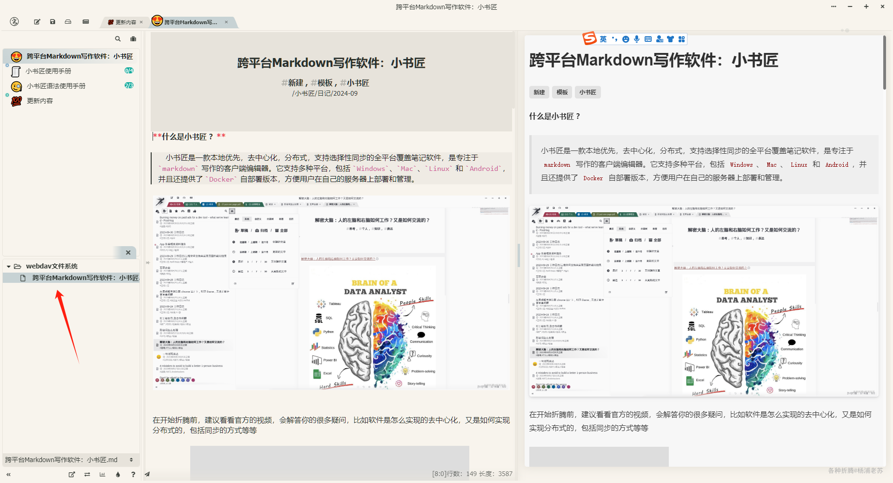The width and height of the screenshot is (893, 483).
Task: Open Sogou toolbox grid icon
Action: (x=681, y=39)
